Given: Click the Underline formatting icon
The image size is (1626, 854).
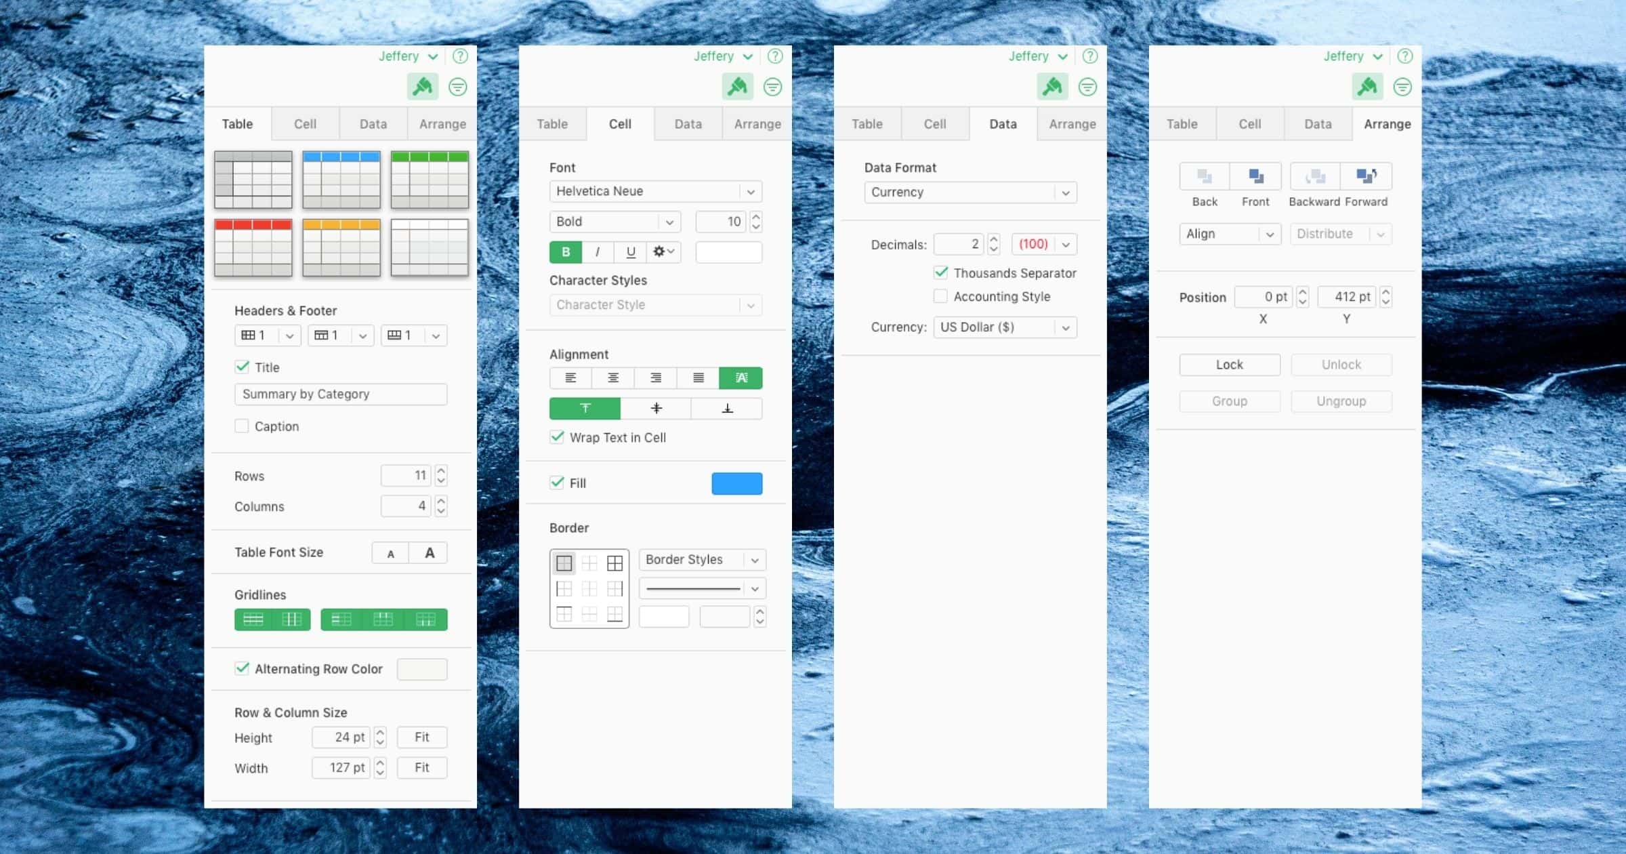Looking at the screenshot, I should tap(628, 251).
